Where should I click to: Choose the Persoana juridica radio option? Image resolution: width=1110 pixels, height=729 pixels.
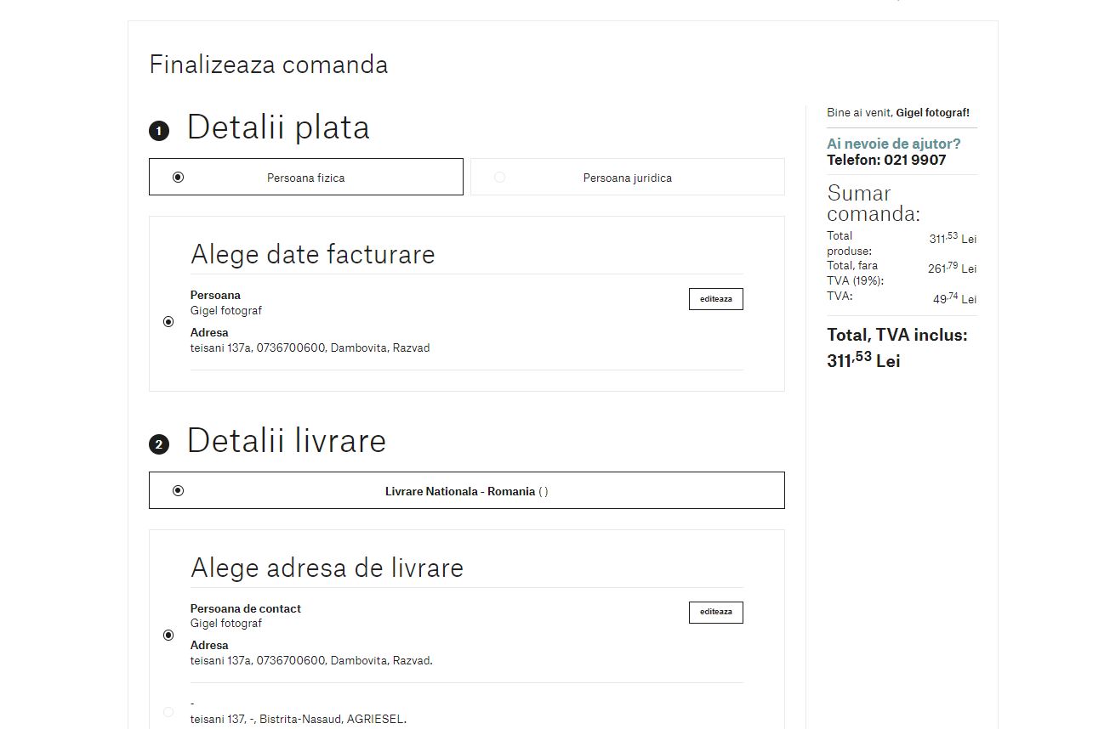(x=499, y=177)
